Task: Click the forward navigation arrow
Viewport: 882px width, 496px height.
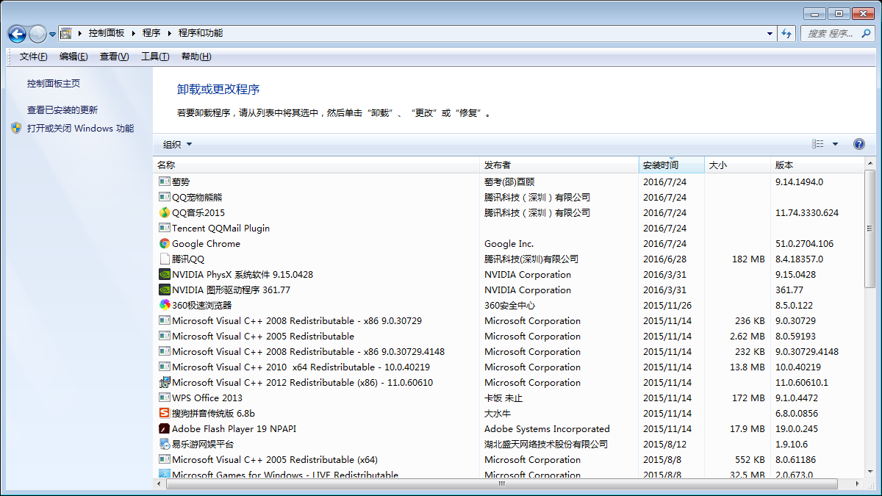Action: 37,34
